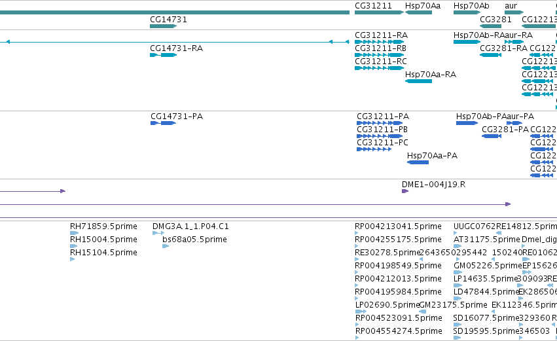
Task: Select the LP02690.5prime EST label
Action: click(387, 305)
